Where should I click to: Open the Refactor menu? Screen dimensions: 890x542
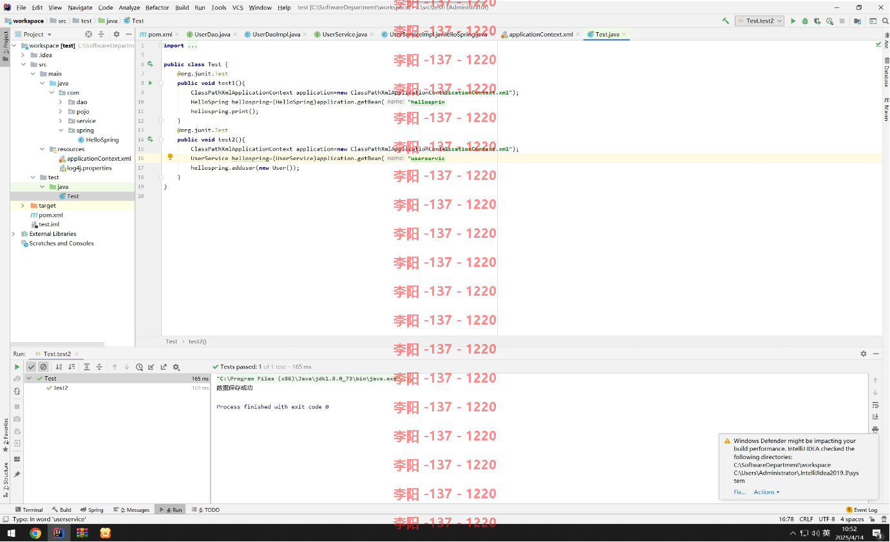click(157, 8)
